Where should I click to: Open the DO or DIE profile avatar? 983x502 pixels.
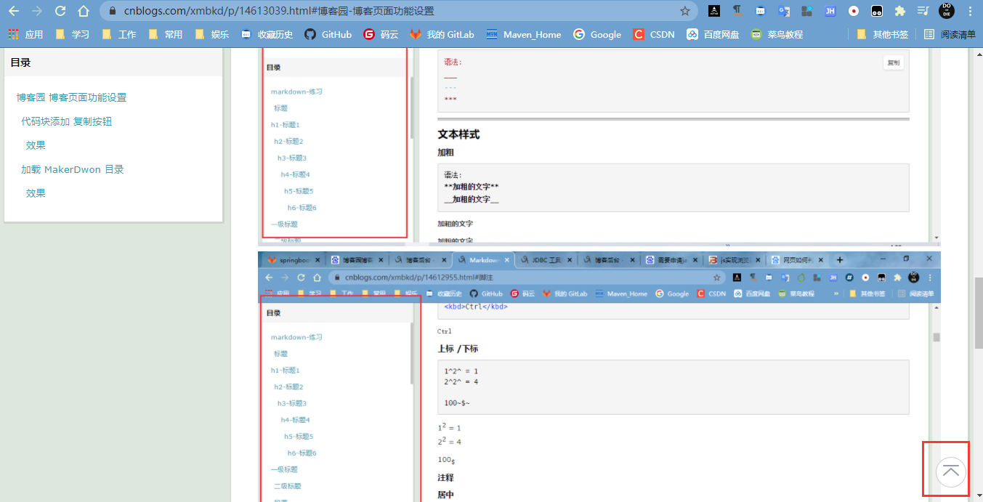947,11
